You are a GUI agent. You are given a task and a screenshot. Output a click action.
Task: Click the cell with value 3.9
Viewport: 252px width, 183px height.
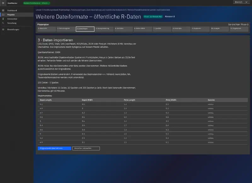coord(83,126)
